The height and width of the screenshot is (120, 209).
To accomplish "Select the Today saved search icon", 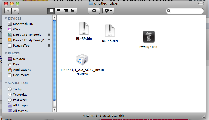I will (10, 89).
